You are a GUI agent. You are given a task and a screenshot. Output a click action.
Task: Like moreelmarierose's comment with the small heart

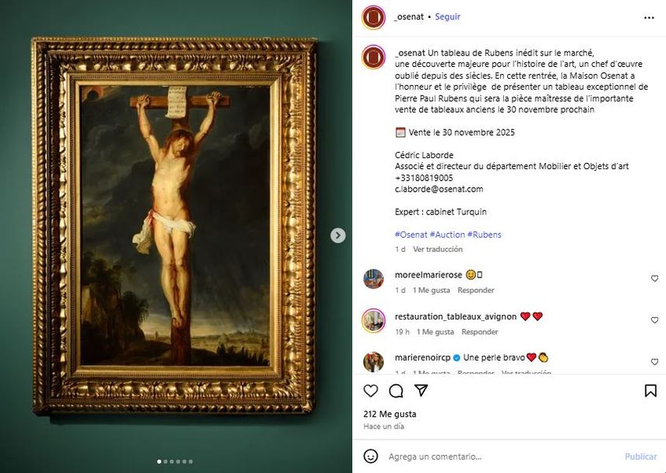[654, 278]
